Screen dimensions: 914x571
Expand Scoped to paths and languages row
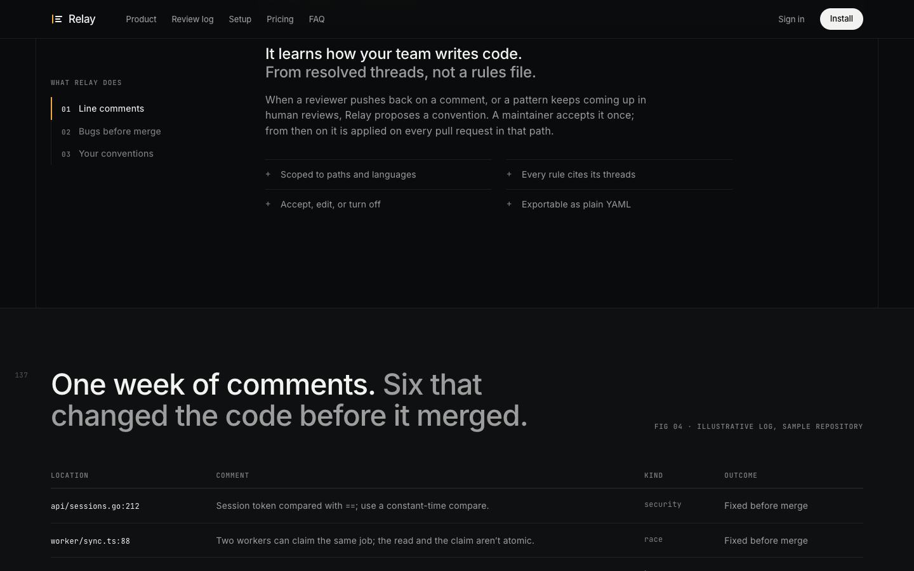[x=378, y=174]
